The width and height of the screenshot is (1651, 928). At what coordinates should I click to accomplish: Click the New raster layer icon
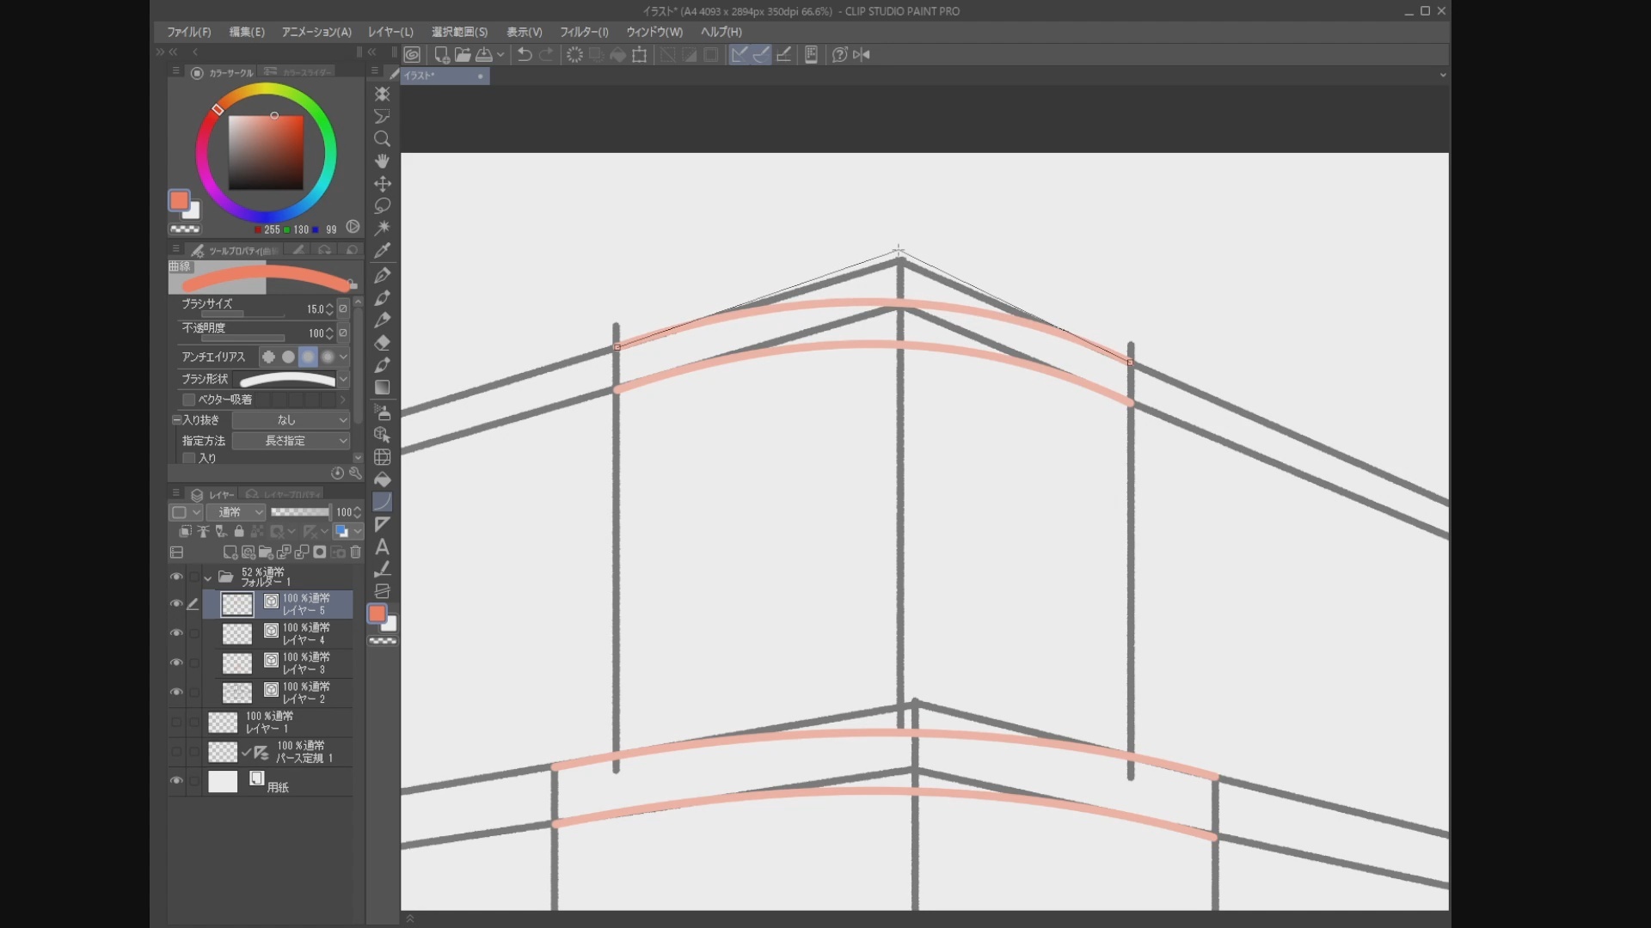[x=230, y=553]
